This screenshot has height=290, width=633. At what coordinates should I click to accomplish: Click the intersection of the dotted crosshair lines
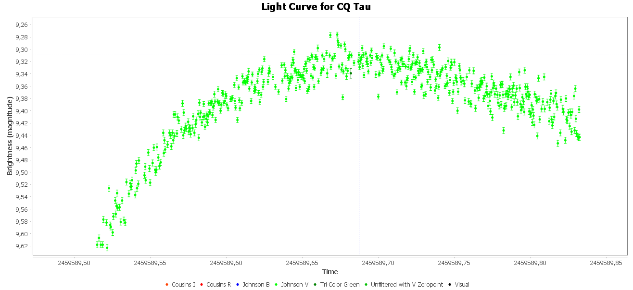359,55
